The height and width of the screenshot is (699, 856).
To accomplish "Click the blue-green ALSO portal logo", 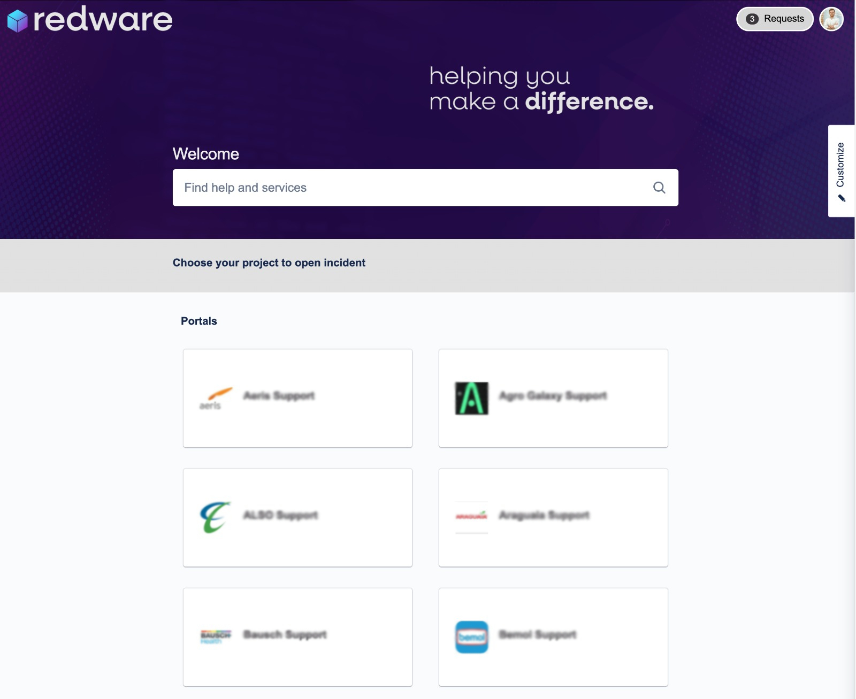I will (x=215, y=517).
